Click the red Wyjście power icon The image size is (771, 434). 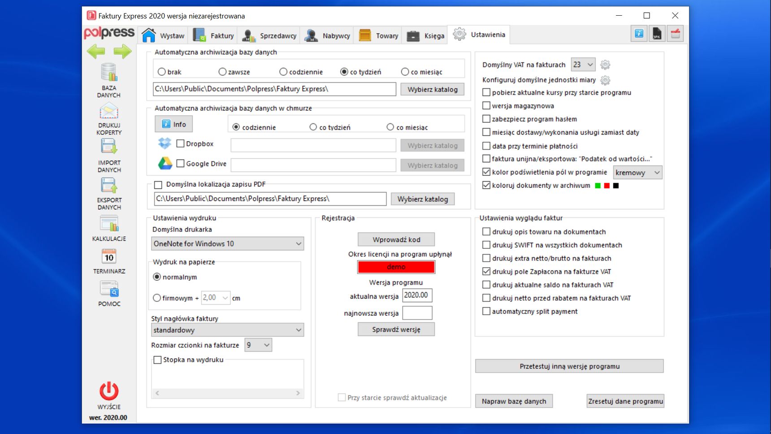pos(109,391)
